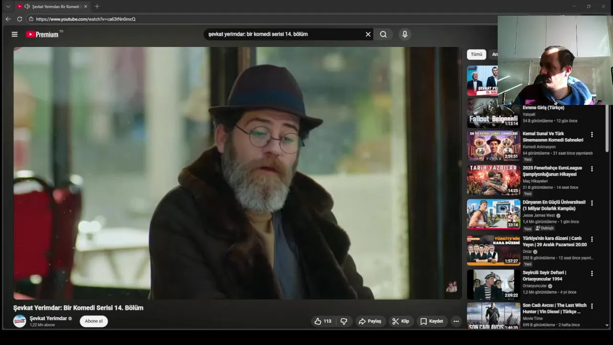Click channel watermark in video corner
The height and width of the screenshot is (345, 613).
point(451,287)
